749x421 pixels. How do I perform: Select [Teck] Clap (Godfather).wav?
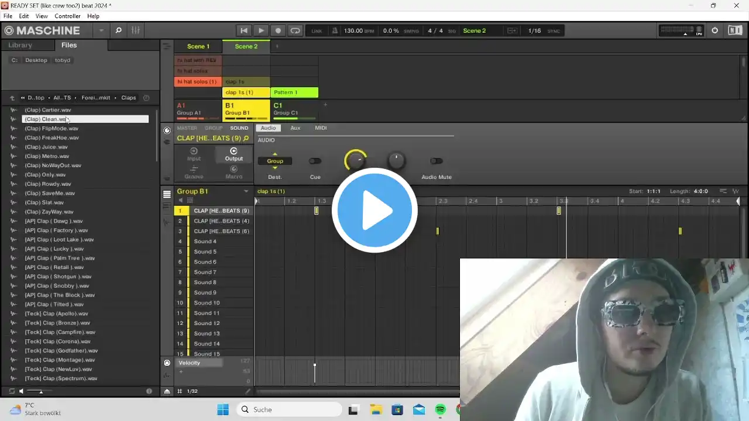(61, 351)
